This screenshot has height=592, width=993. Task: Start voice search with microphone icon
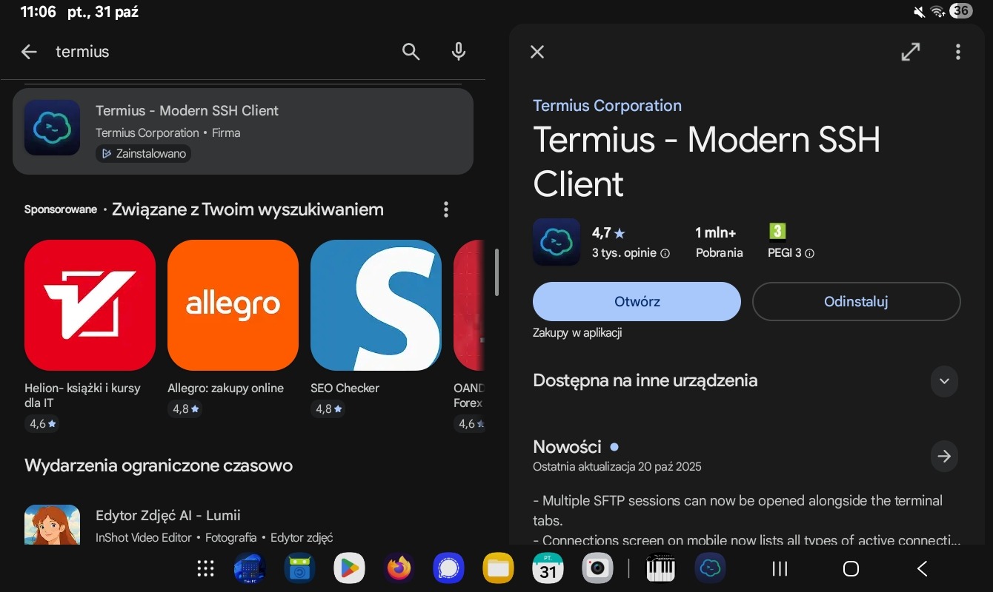(459, 52)
